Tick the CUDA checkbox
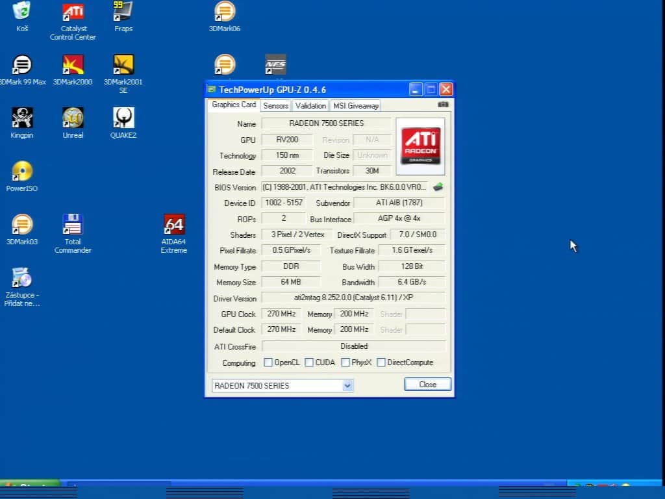Image resolution: width=665 pixels, height=499 pixels. [x=309, y=363]
